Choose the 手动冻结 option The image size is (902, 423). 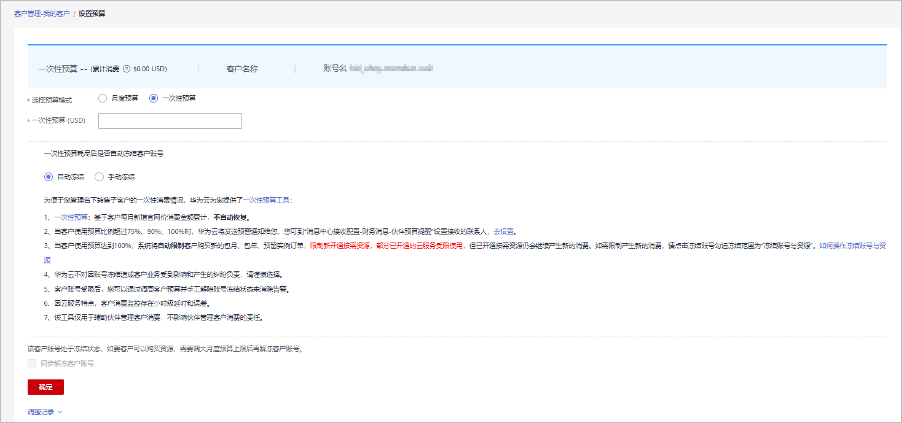click(99, 177)
